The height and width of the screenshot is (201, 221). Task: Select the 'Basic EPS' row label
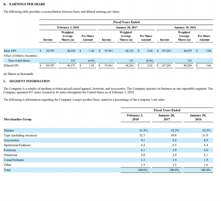(x=10, y=51)
